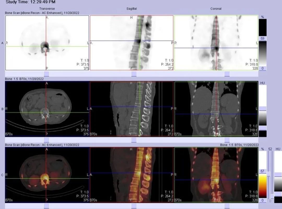Select the row B coronal CT pane
The width and height of the screenshot is (282, 209).
pyautogui.click(x=216, y=109)
